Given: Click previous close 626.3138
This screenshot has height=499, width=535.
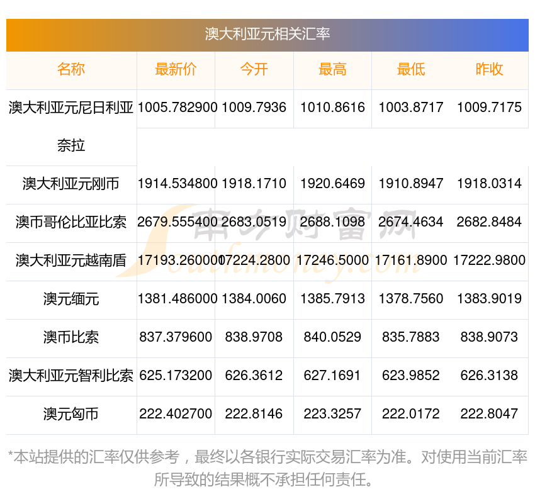Looking at the screenshot, I should click(489, 375).
